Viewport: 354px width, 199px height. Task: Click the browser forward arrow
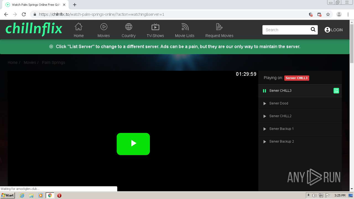(15, 14)
